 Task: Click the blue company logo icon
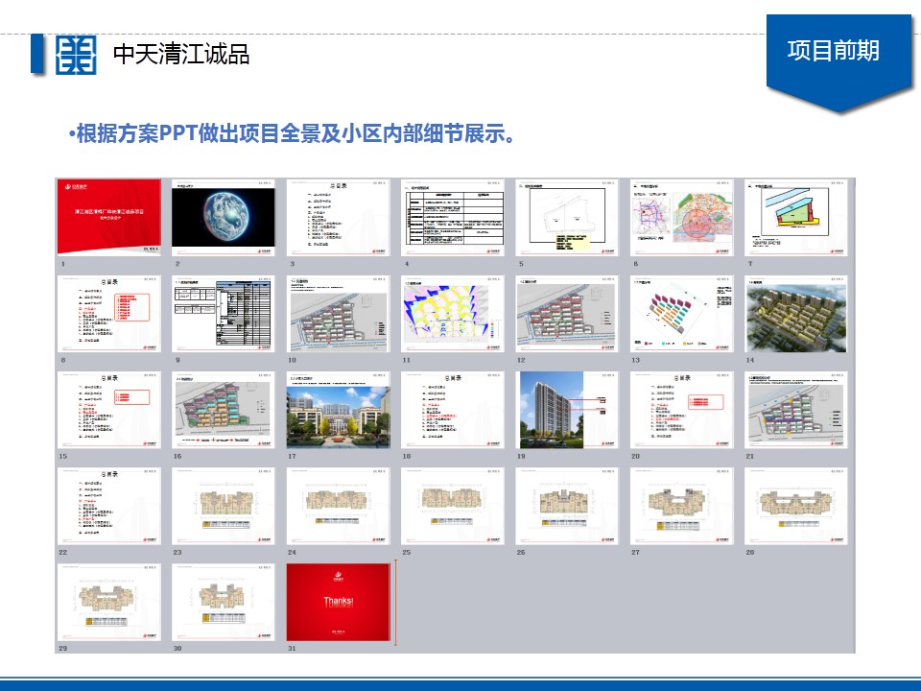pos(75,55)
